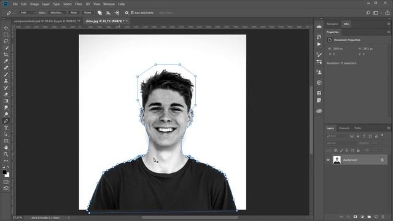
Task: Toggle the adjustment layer filter icon
Action: tap(358, 136)
